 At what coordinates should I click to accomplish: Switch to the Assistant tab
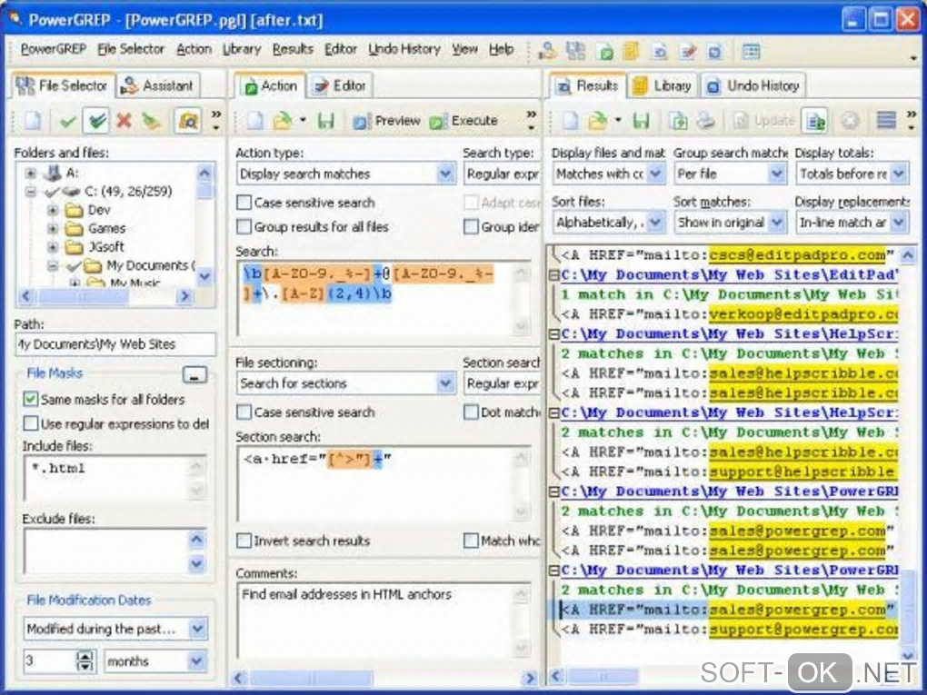pyautogui.click(x=158, y=86)
